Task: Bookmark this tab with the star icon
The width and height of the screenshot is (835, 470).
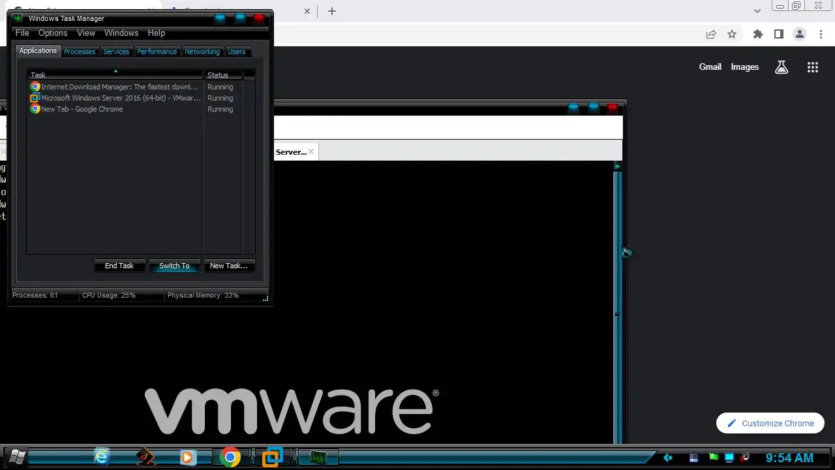Action: 732,34
